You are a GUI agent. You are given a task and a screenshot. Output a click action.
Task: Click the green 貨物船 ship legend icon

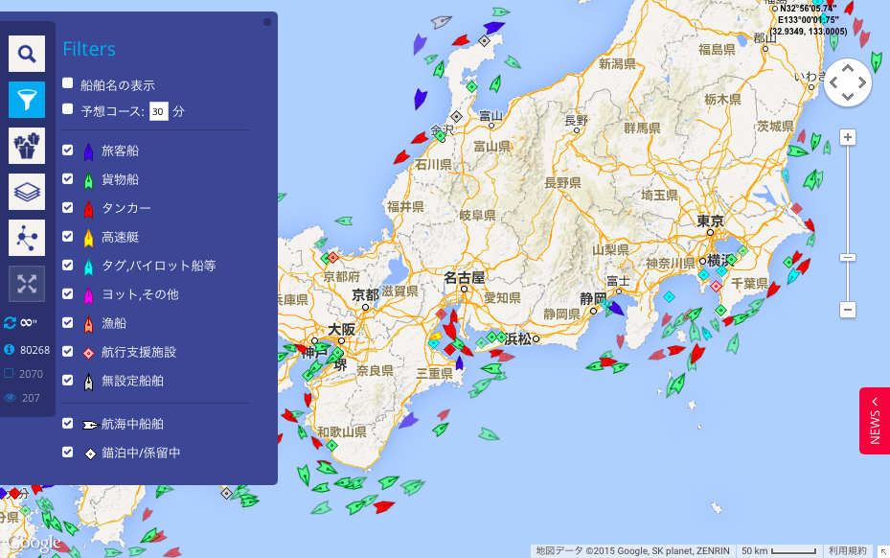click(x=88, y=180)
